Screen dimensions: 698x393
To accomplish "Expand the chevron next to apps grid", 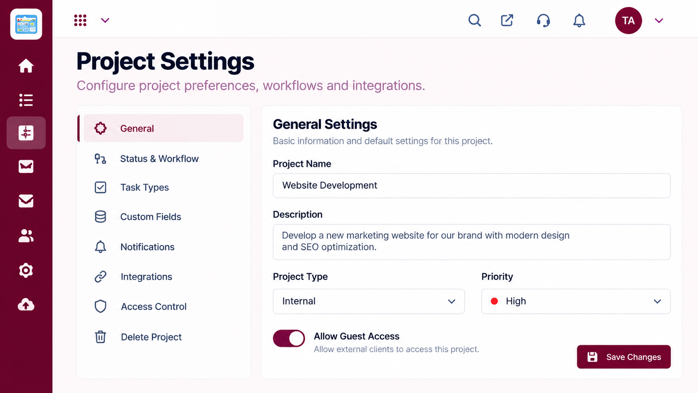I will (105, 20).
